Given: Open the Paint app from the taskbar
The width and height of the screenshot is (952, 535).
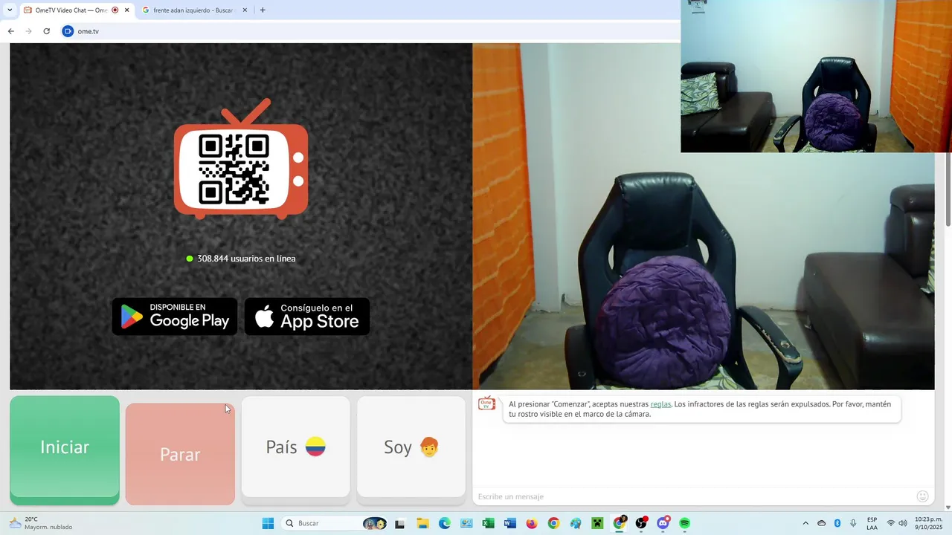Looking at the screenshot, I should point(575,523).
